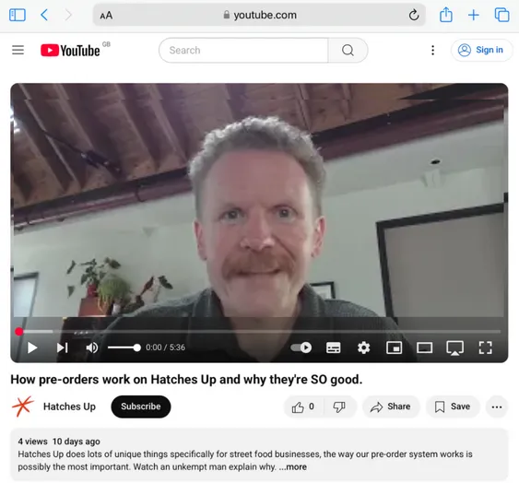Enter fullscreen video mode

coord(485,348)
